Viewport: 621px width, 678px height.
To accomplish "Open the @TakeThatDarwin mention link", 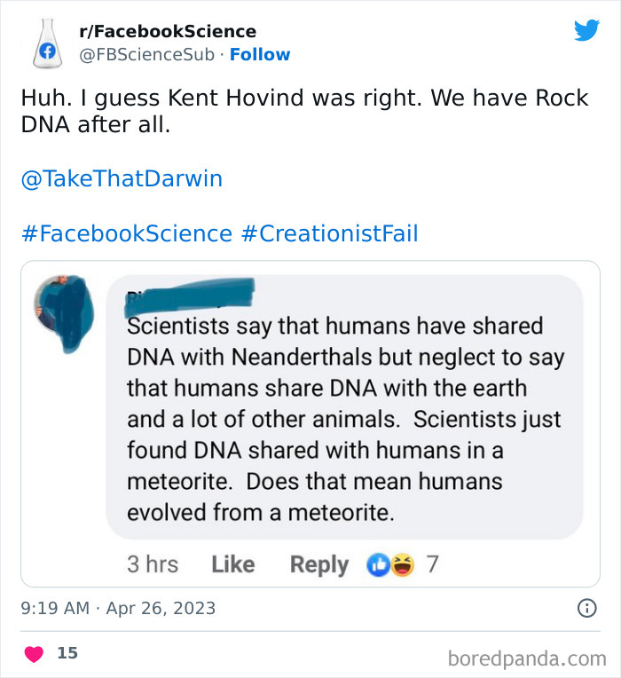I will pos(122,179).
